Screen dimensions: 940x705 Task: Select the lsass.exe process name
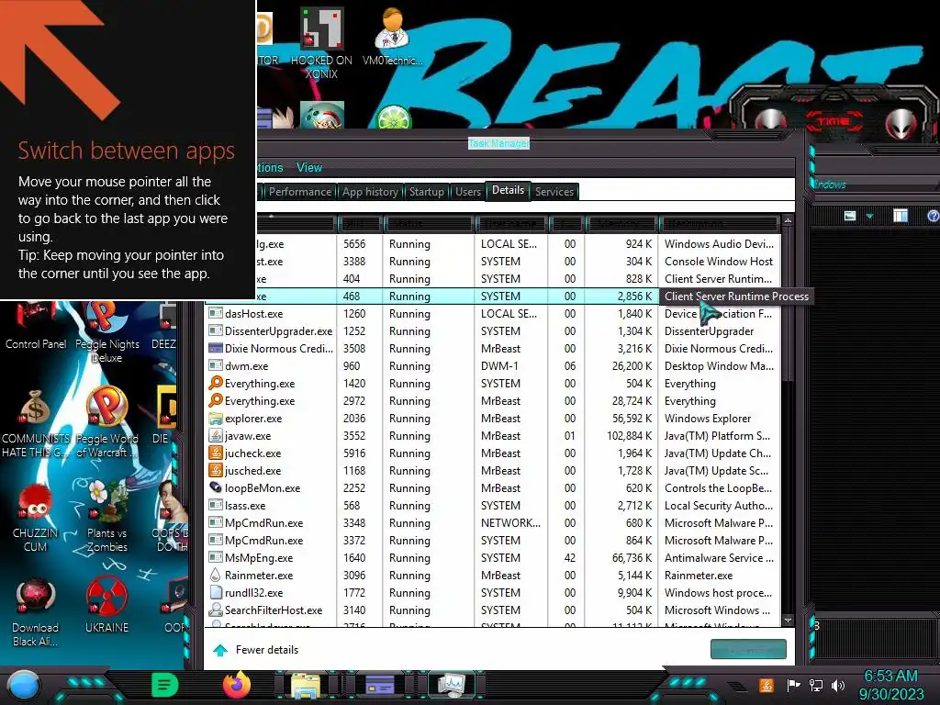[x=244, y=506]
